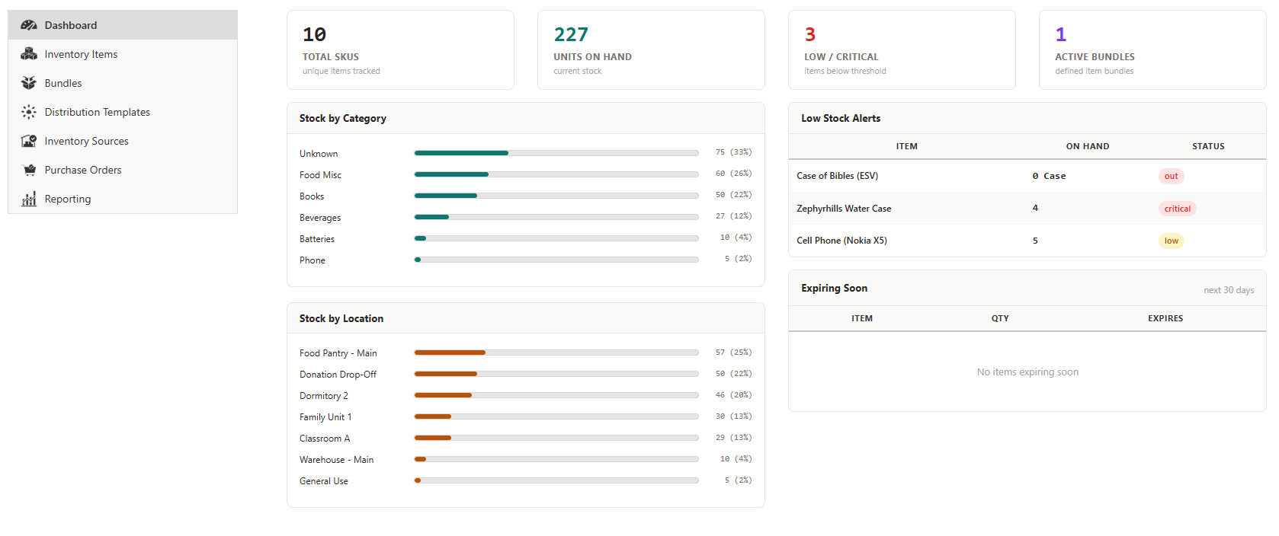The image size is (1279, 536).
Task: Click the ON HAND column header
Action: point(1088,146)
